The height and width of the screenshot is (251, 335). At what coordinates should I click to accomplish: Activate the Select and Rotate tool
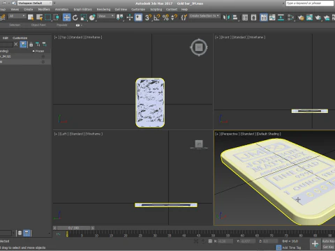(x=75, y=17)
